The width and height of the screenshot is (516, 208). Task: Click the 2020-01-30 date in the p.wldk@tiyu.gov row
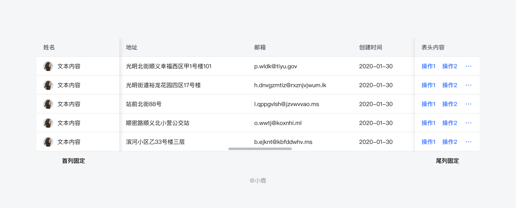tap(376, 66)
